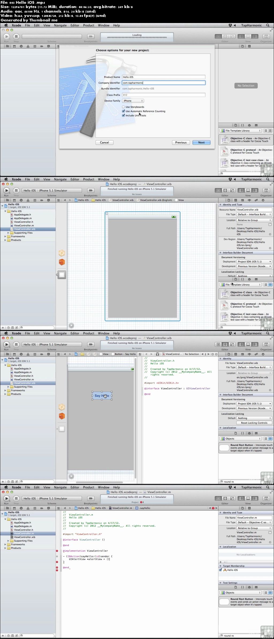Open Deployment Project SDK dropdown in empty xib window
274x639 pixels.
coord(254,262)
